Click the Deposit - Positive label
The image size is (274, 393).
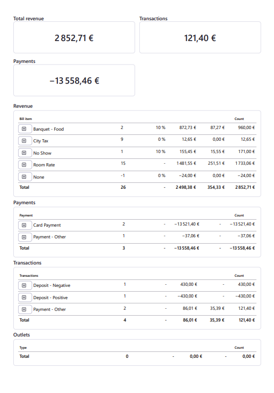[x=51, y=298]
